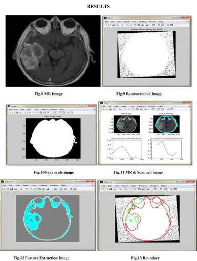Open Brush tool dropdown arrow in Figure 1
The height and width of the screenshot is (261, 197).
click(x=150, y=25)
